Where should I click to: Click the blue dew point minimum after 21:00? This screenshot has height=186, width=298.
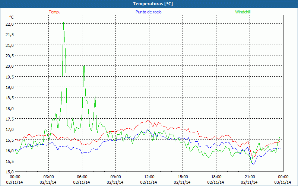click(x=253, y=164)
